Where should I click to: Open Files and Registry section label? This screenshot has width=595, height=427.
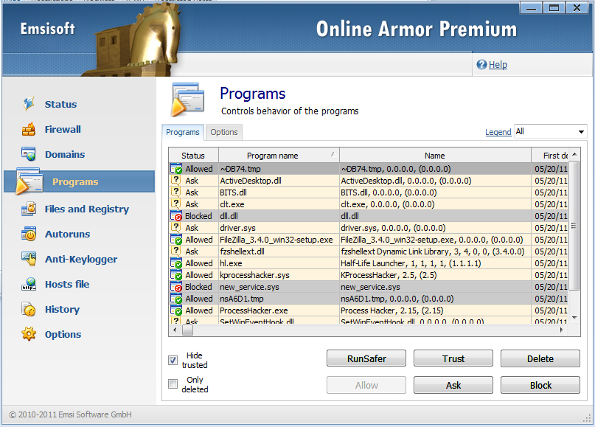point(87,209)
